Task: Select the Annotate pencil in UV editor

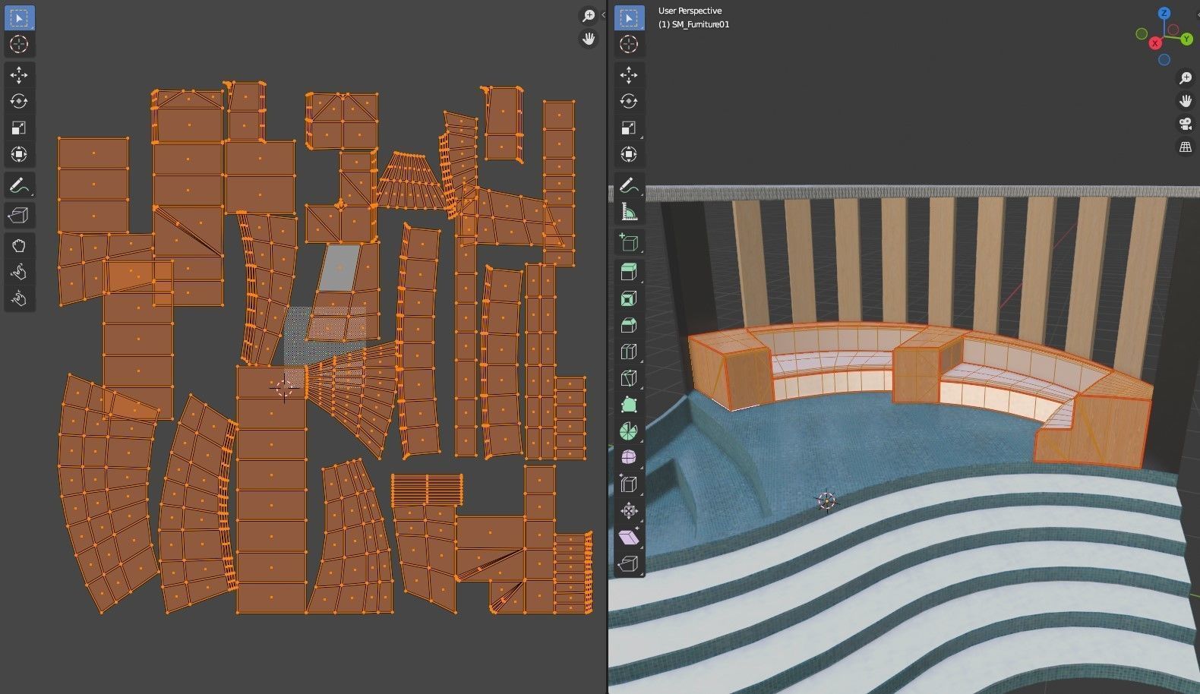Action: (x=19, y=185)
